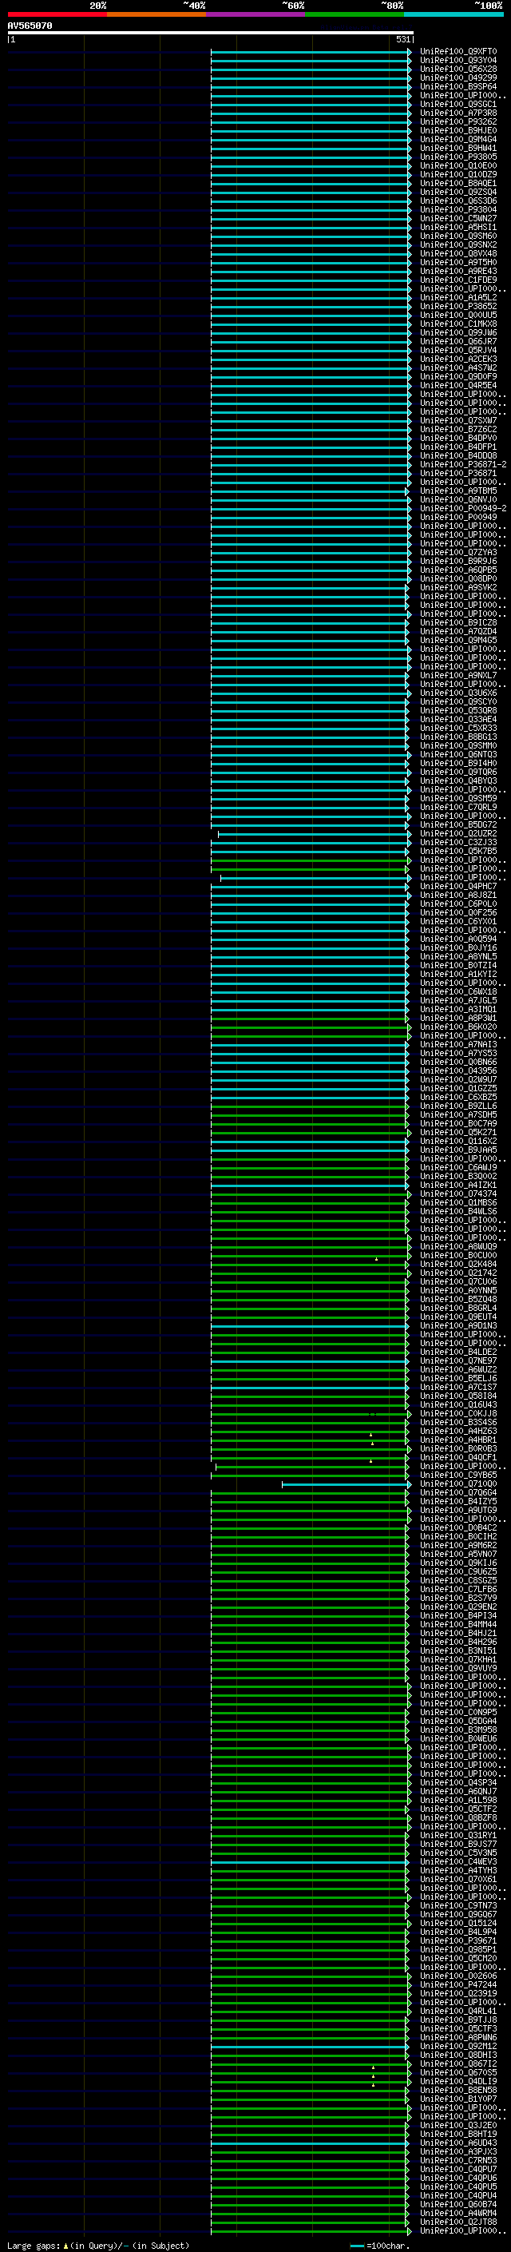Select hit label UniRef100_Q3U6X6
This screenshot has width=511, height=2252.
458,693
